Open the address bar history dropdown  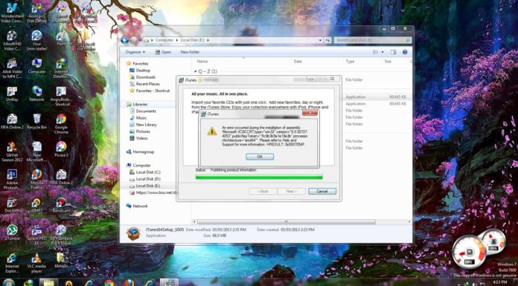(x=321, y=40)
